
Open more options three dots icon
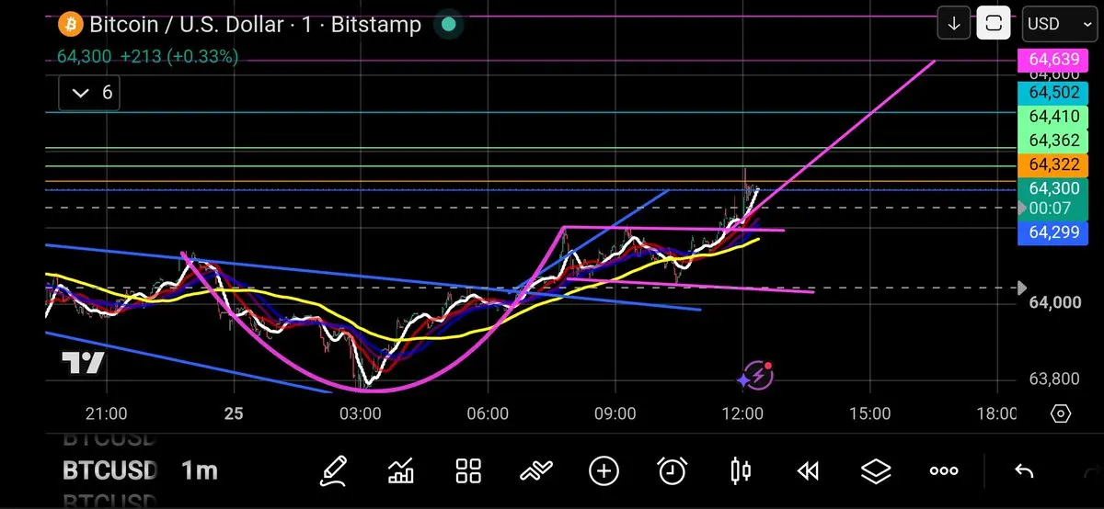coord(944,471)
